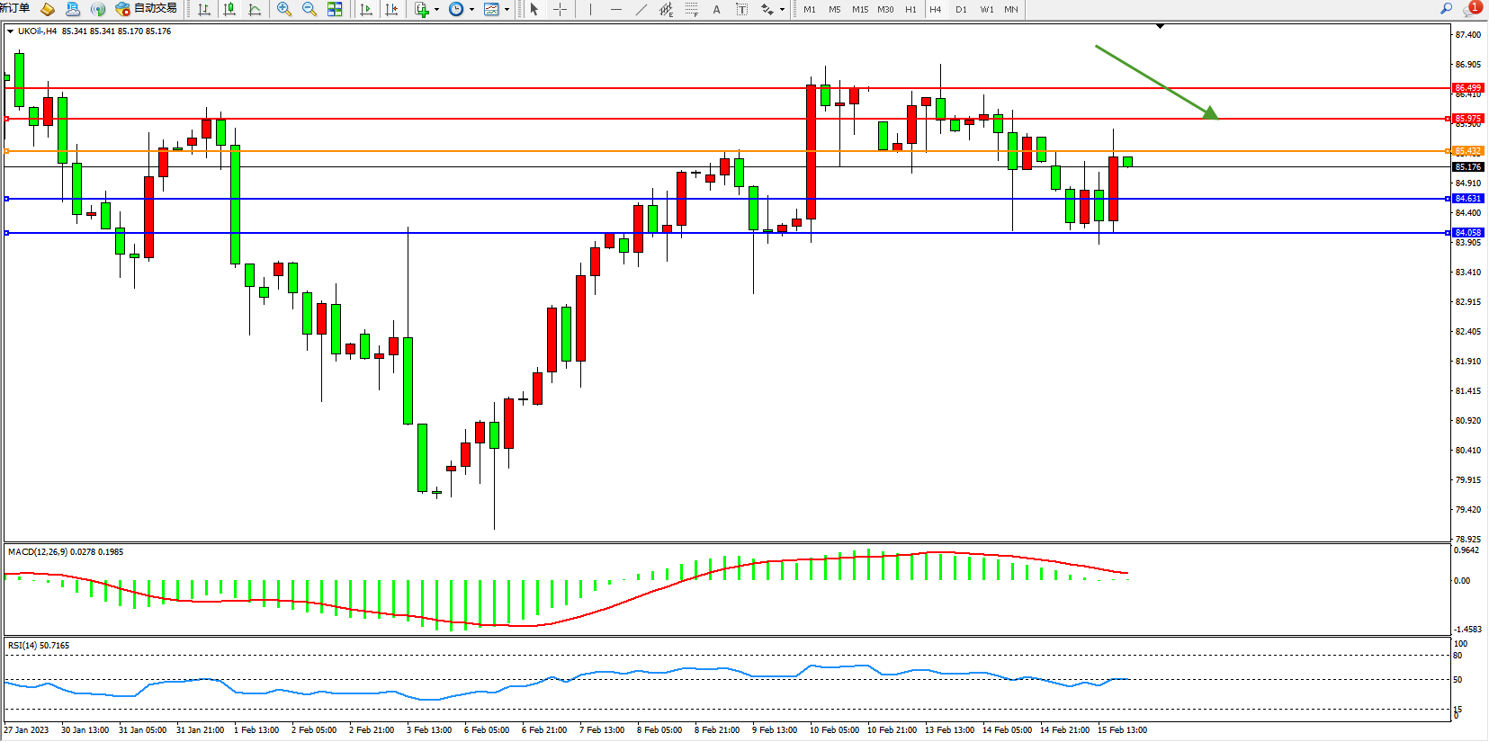
Task: Select the horizontal line drawing tool
Action: (615, 9)
